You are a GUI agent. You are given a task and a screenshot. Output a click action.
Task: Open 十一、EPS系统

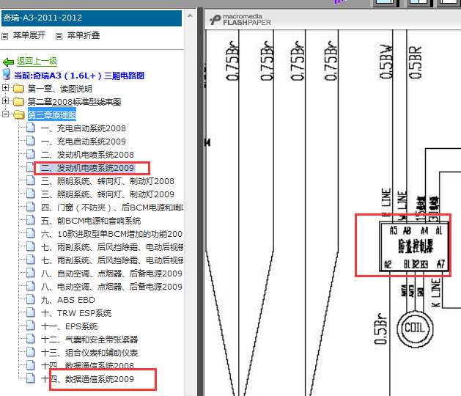pos(69,326)
